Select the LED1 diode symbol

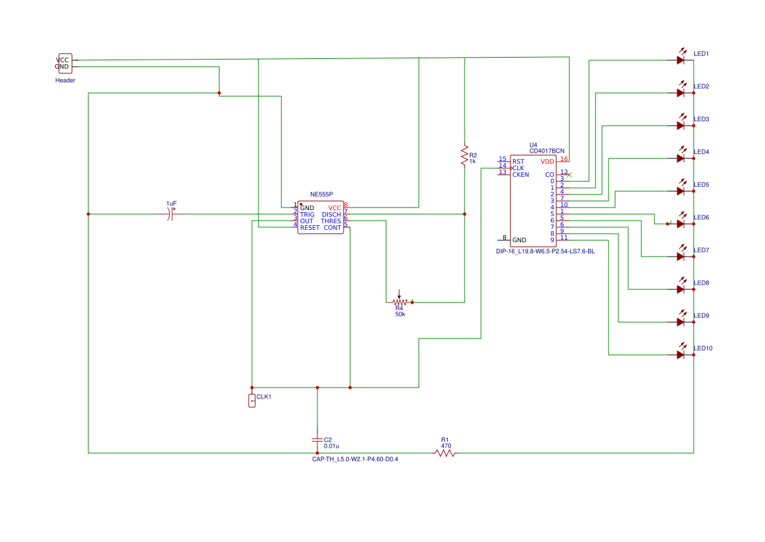(x=681, y=57)
